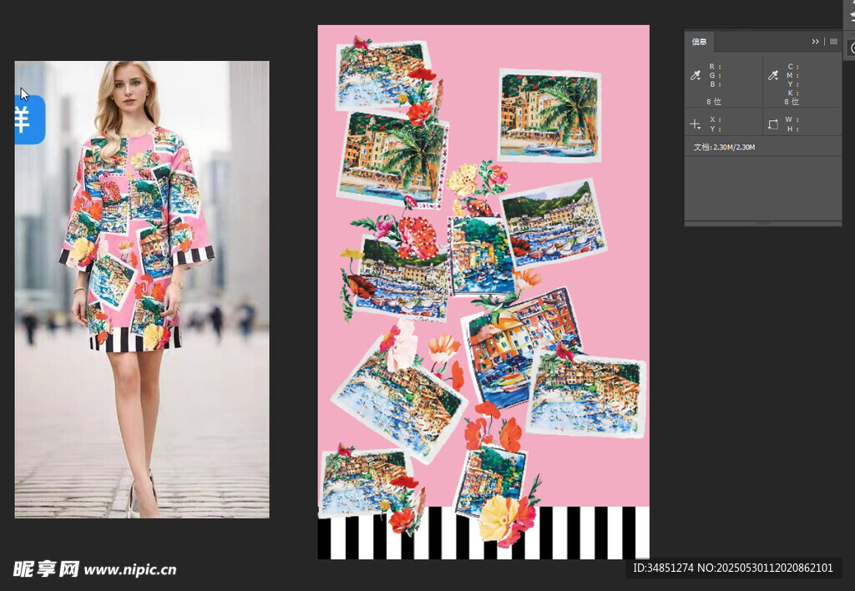The width and height of the screenshot is (855, 591).
Task: Click the X/Y crosshair coordinates icon
Action: (695, 124)
